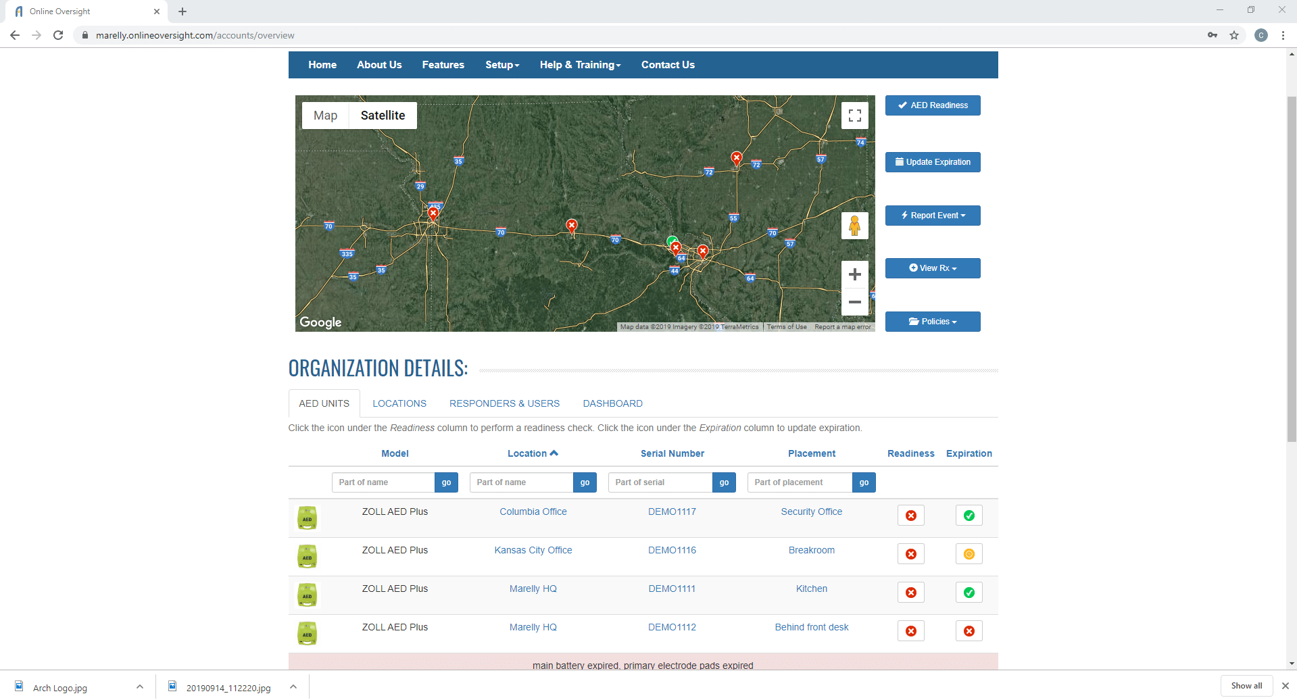1297x700 pixels.
Task: Click the page vertical scrollbar
Action: click(x=1292, y=270)
